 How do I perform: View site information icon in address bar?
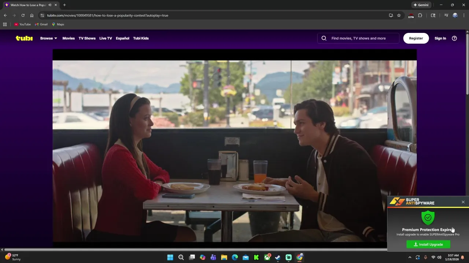pos(42,15)
